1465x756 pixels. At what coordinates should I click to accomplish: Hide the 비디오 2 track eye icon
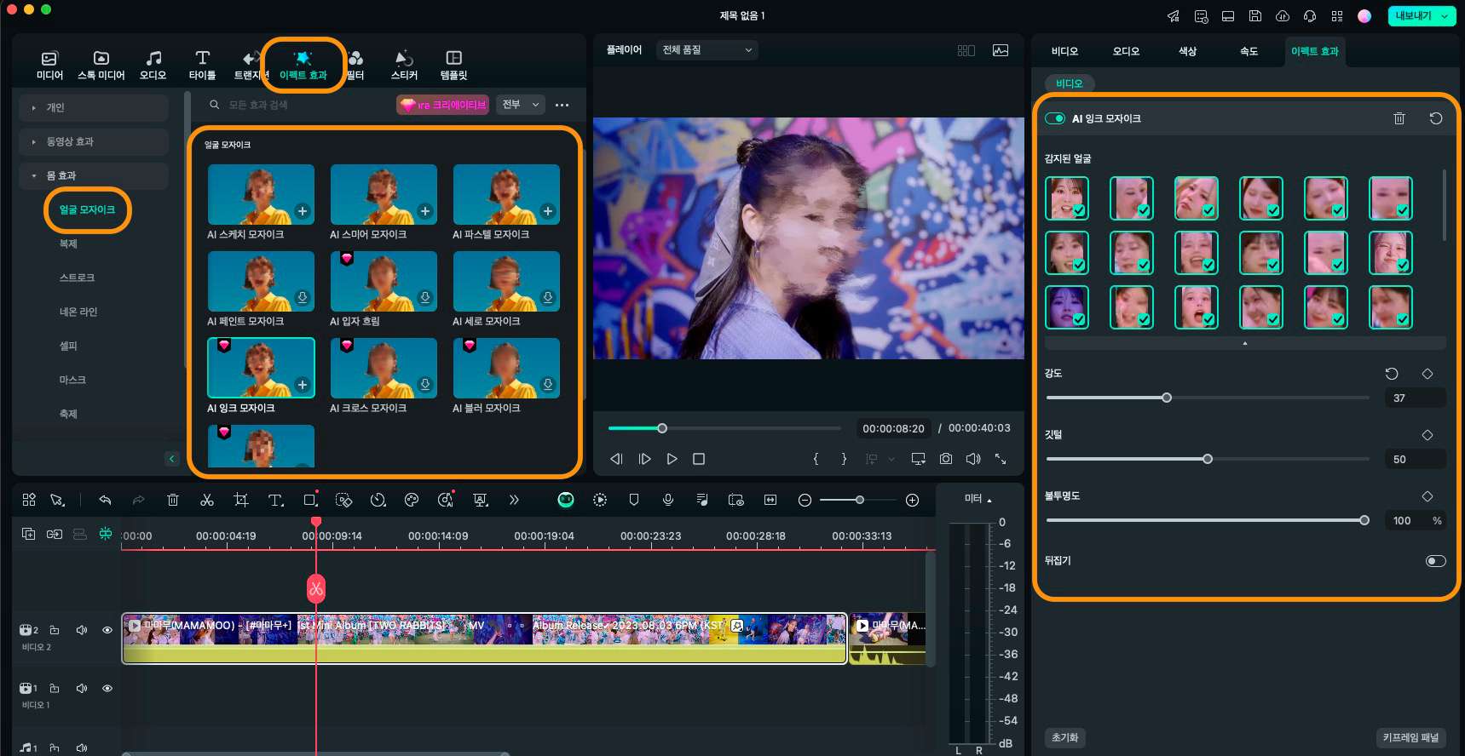point(107,630)
